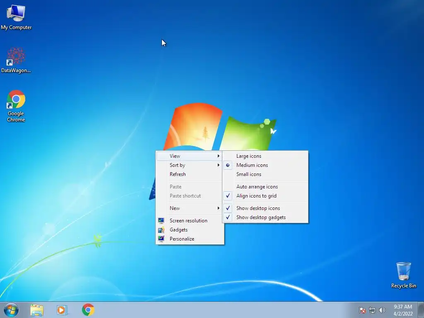This screenshot has width=424, height=318.
Task: Toggle Show desktop icons off
Action: 265,208
